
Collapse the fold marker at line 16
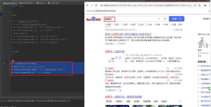click(10, 21)
